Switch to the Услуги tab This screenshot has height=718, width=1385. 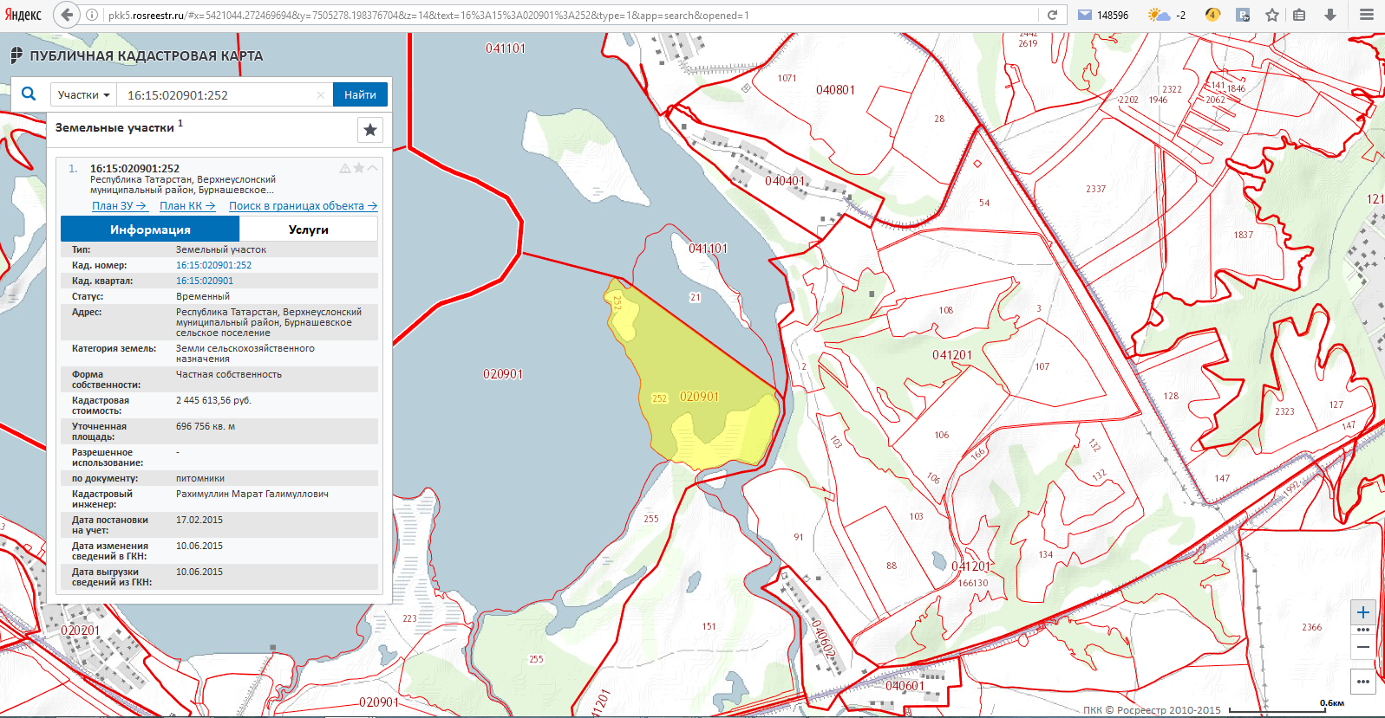309,230
